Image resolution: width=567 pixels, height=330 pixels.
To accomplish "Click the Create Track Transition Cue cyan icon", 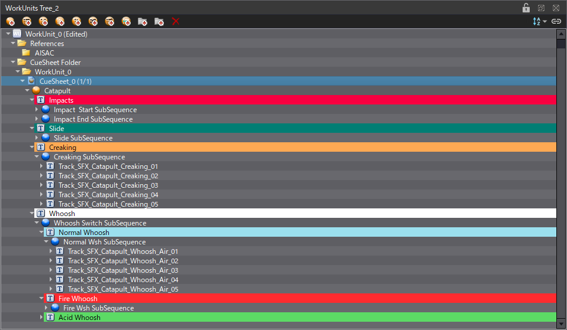I will (126, 22).
